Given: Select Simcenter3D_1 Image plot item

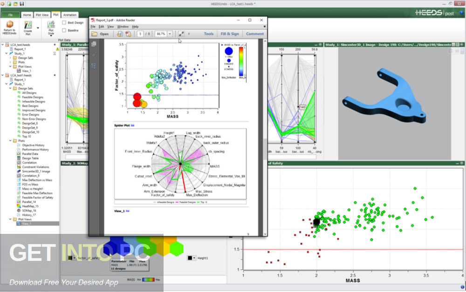Looking at the screenshot, I should coord(36,172).
